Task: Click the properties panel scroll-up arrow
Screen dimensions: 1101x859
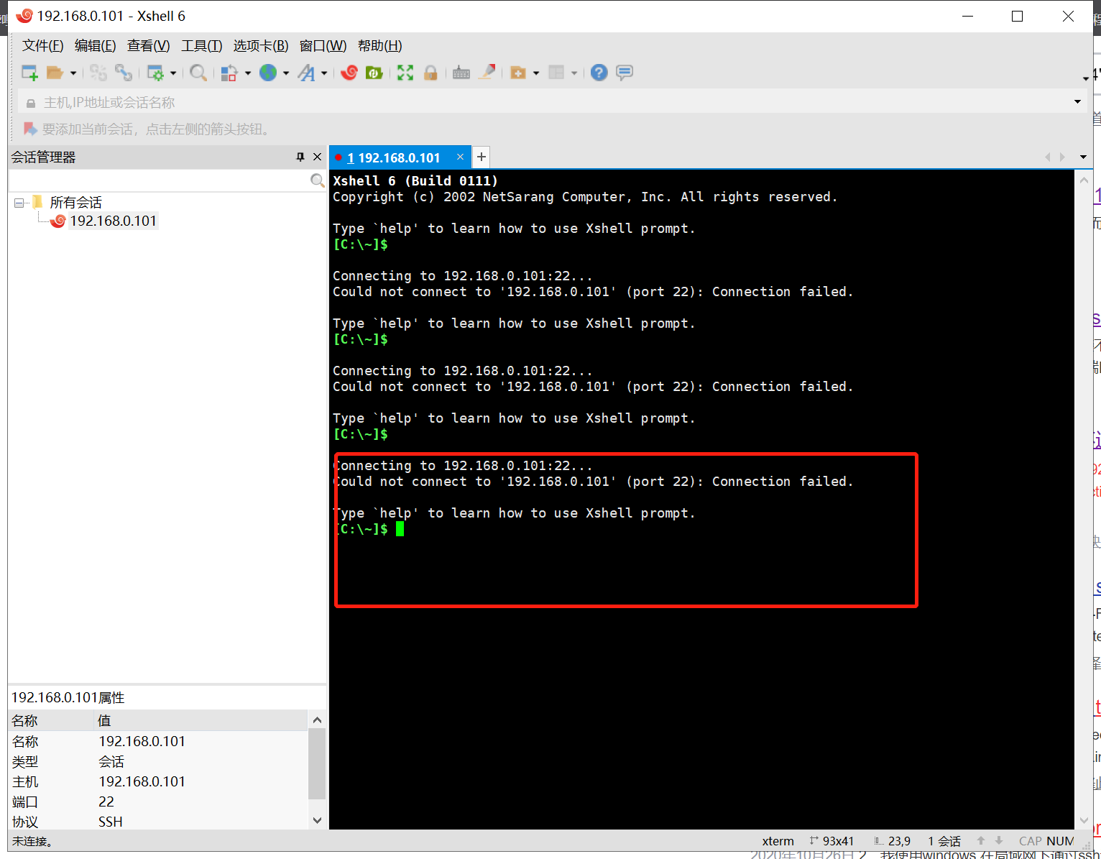Action: [317, 720]
